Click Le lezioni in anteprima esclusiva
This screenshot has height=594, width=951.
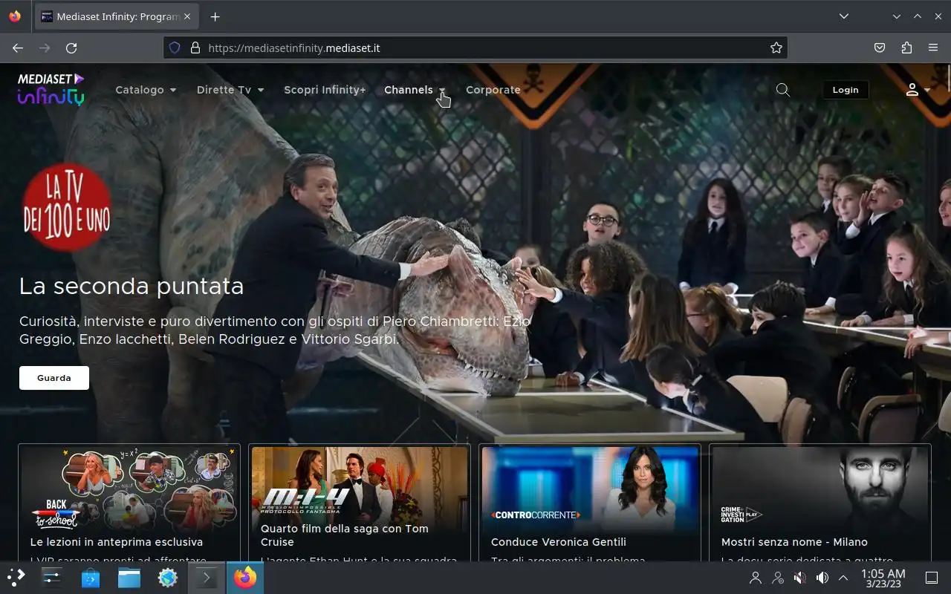click(x=117, y=542)
